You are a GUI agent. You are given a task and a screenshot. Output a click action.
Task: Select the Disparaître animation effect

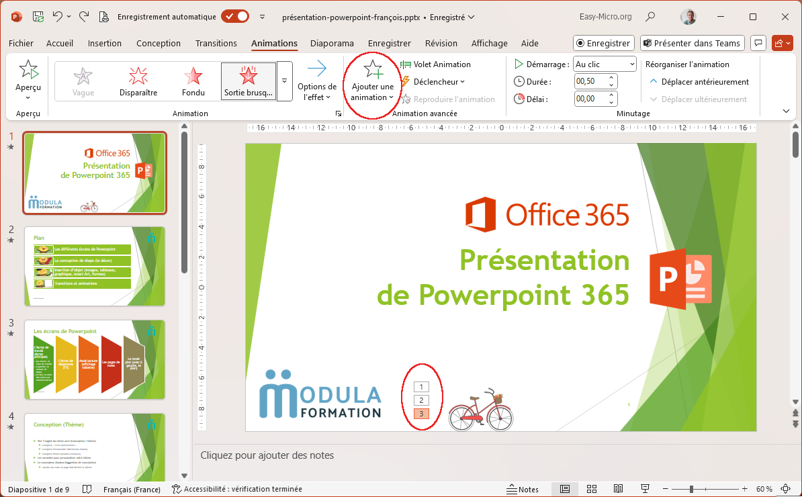pos(138,80)
